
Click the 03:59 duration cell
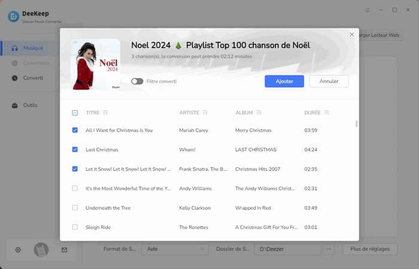click(x=311, y=130)
